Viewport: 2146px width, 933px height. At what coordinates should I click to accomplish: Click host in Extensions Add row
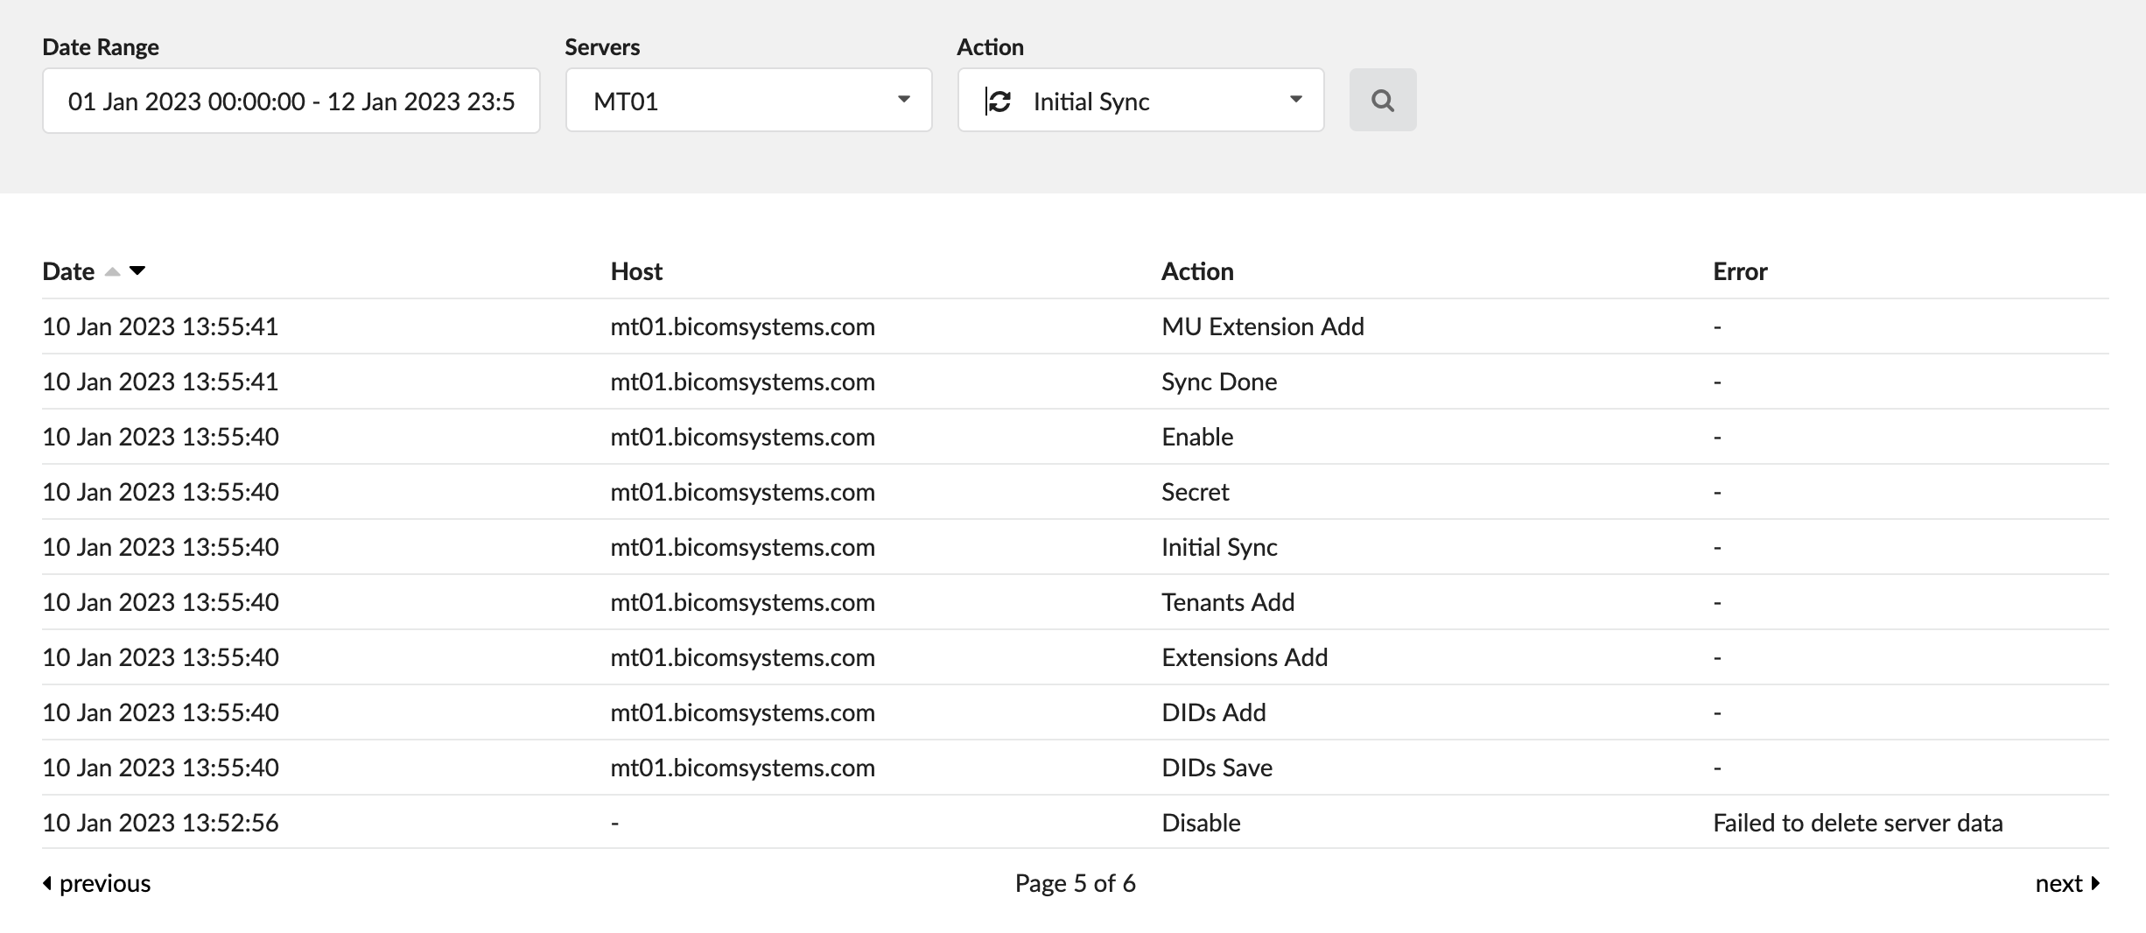click(742, 657)
